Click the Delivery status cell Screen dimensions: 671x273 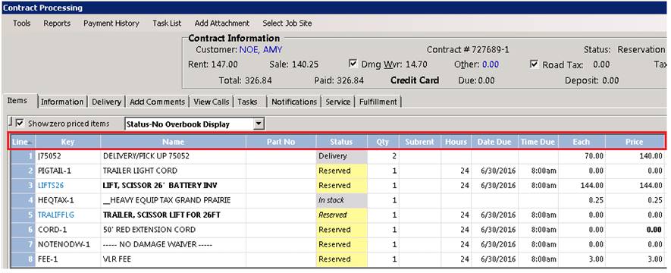tap(341, 156)
